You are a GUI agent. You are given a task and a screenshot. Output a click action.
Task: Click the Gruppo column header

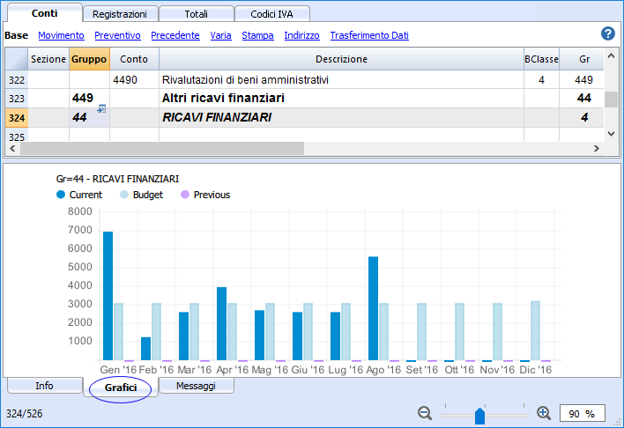pyautogui.click(x=89, y=59)
